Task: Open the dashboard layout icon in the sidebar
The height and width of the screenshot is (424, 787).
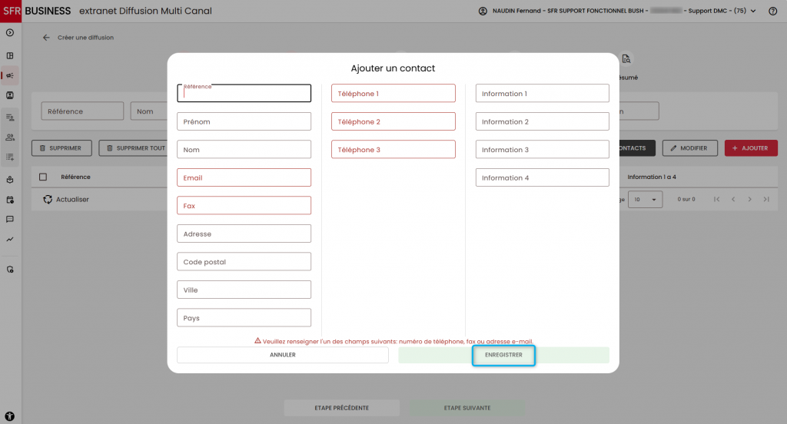Action: [9, 56]
